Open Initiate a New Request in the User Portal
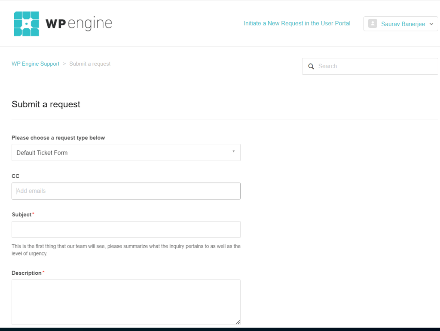Viewport: 440px width, 331px height. click(x=297, y=23)
